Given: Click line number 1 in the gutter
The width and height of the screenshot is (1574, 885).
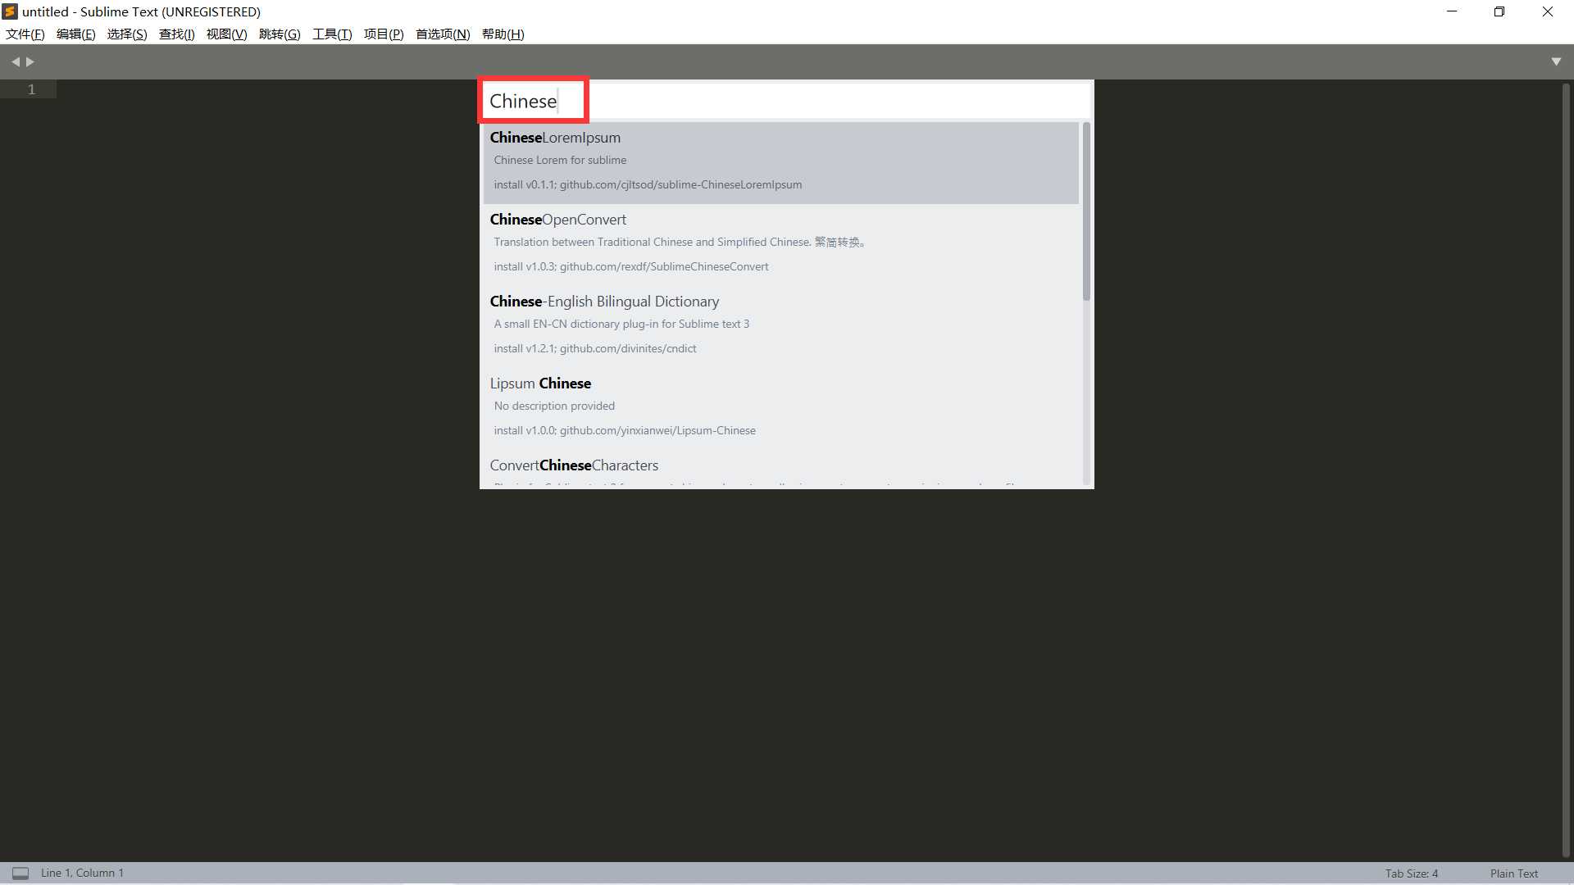Looking at the screenshot, I should point(32,89).
